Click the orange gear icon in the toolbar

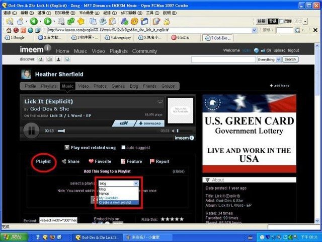click(x=134, y=21)
